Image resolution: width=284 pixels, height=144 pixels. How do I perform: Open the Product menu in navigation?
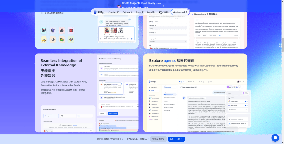[114, 12]
